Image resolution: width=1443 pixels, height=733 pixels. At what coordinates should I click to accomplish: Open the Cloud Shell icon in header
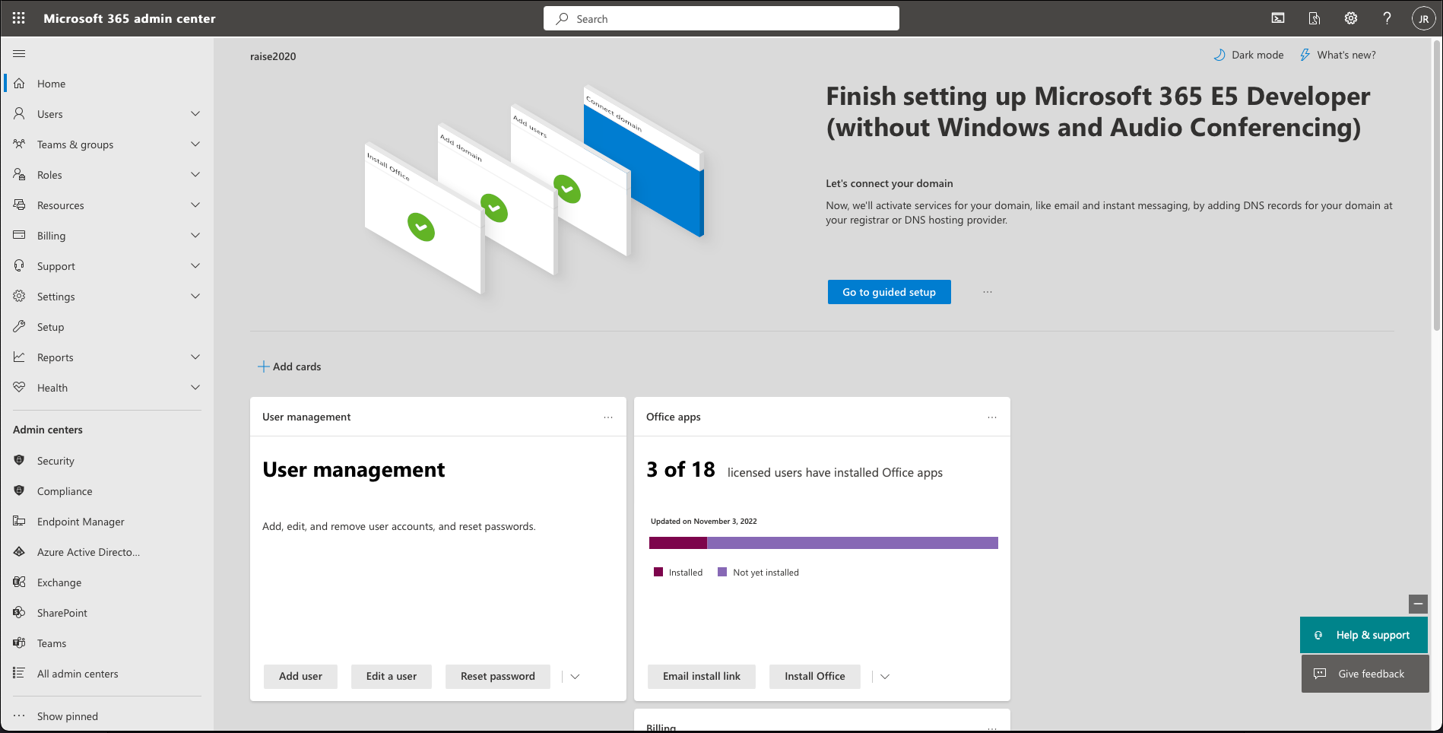[1278, 18]
